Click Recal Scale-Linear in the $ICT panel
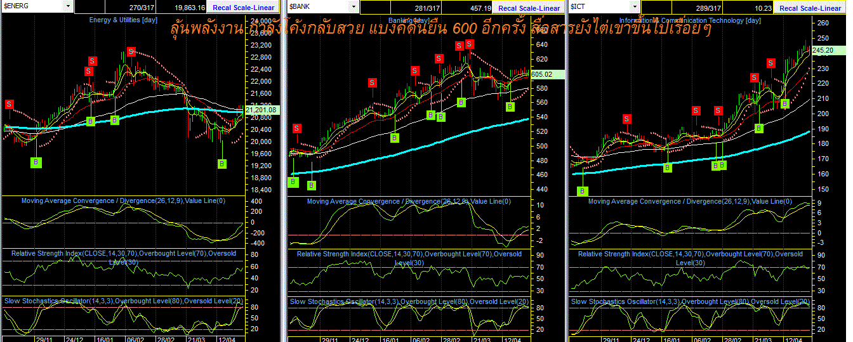 [x=810, y=8]
